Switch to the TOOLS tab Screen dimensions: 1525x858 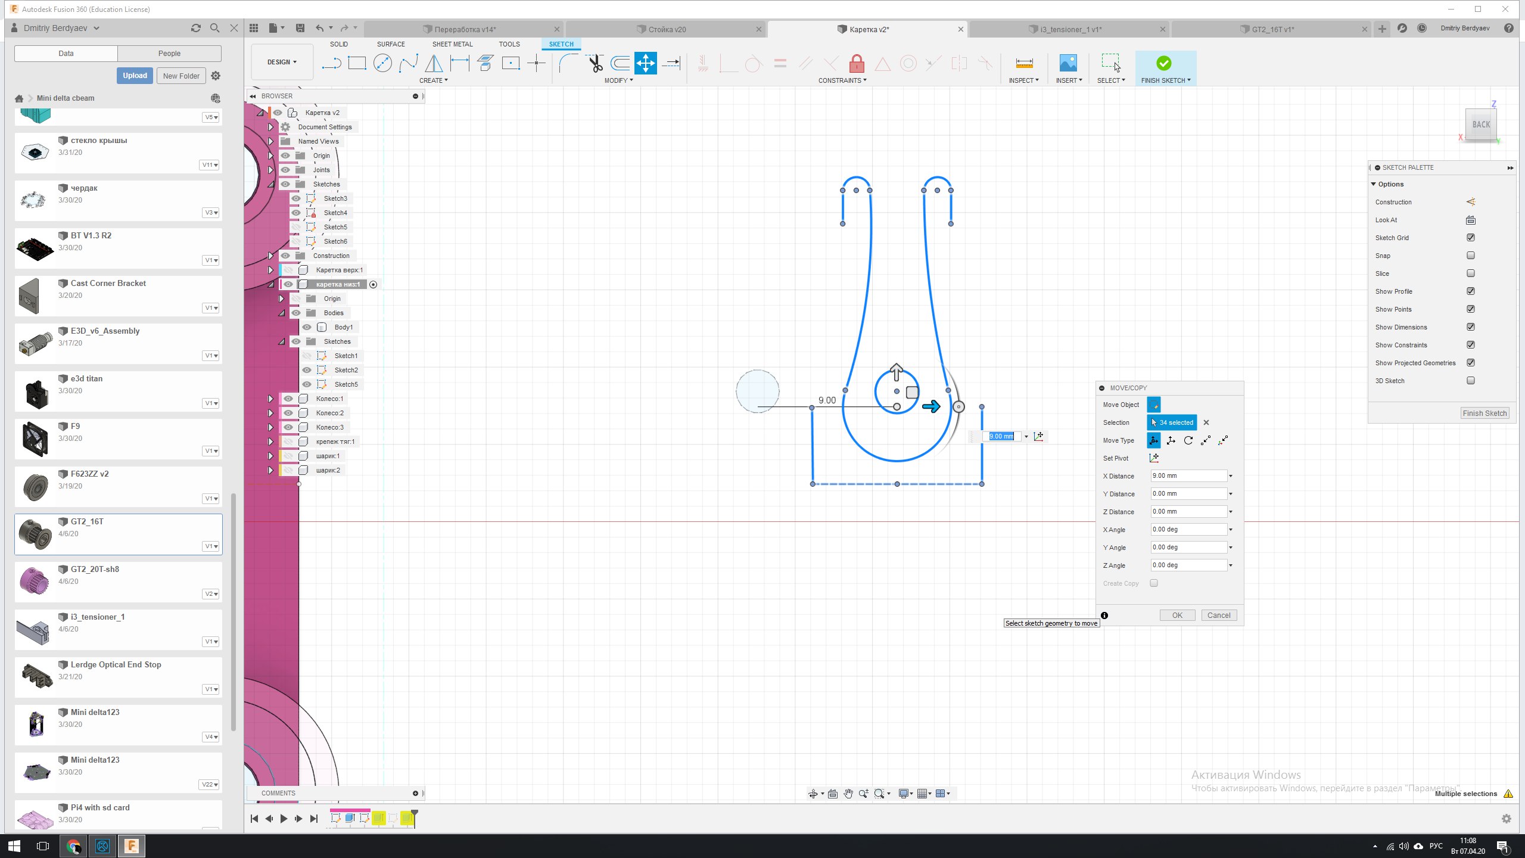509,44
